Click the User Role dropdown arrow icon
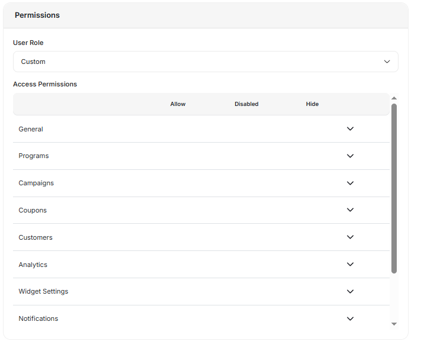The width and height of the screenshot is (424, 354). (x=387, y=62)
